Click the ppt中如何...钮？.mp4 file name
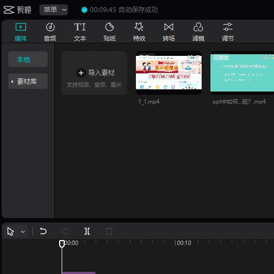The width and height of the screenshot is (274, 274). click(x=239, y=101)
